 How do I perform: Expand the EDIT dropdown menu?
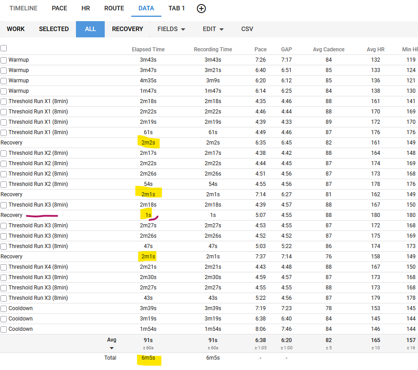tap(213, 29)
